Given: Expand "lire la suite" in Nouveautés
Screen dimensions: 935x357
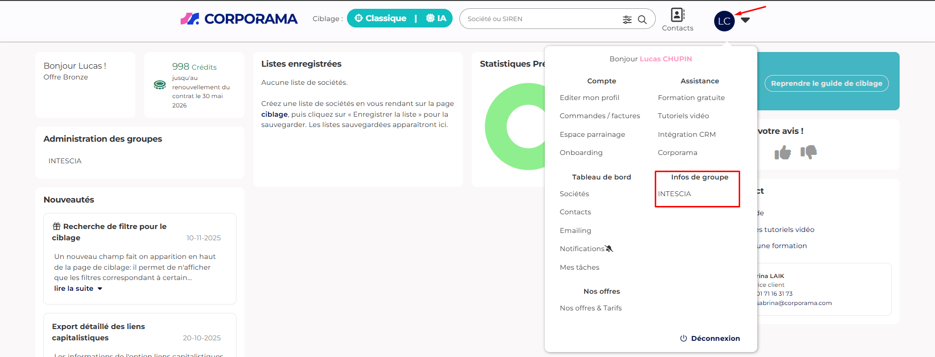Looking at the screenshot, I should [78, 288].
